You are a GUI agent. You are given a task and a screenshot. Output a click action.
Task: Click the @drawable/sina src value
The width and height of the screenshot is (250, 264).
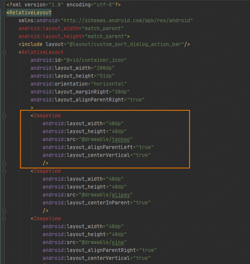click(x=102, y=242)
